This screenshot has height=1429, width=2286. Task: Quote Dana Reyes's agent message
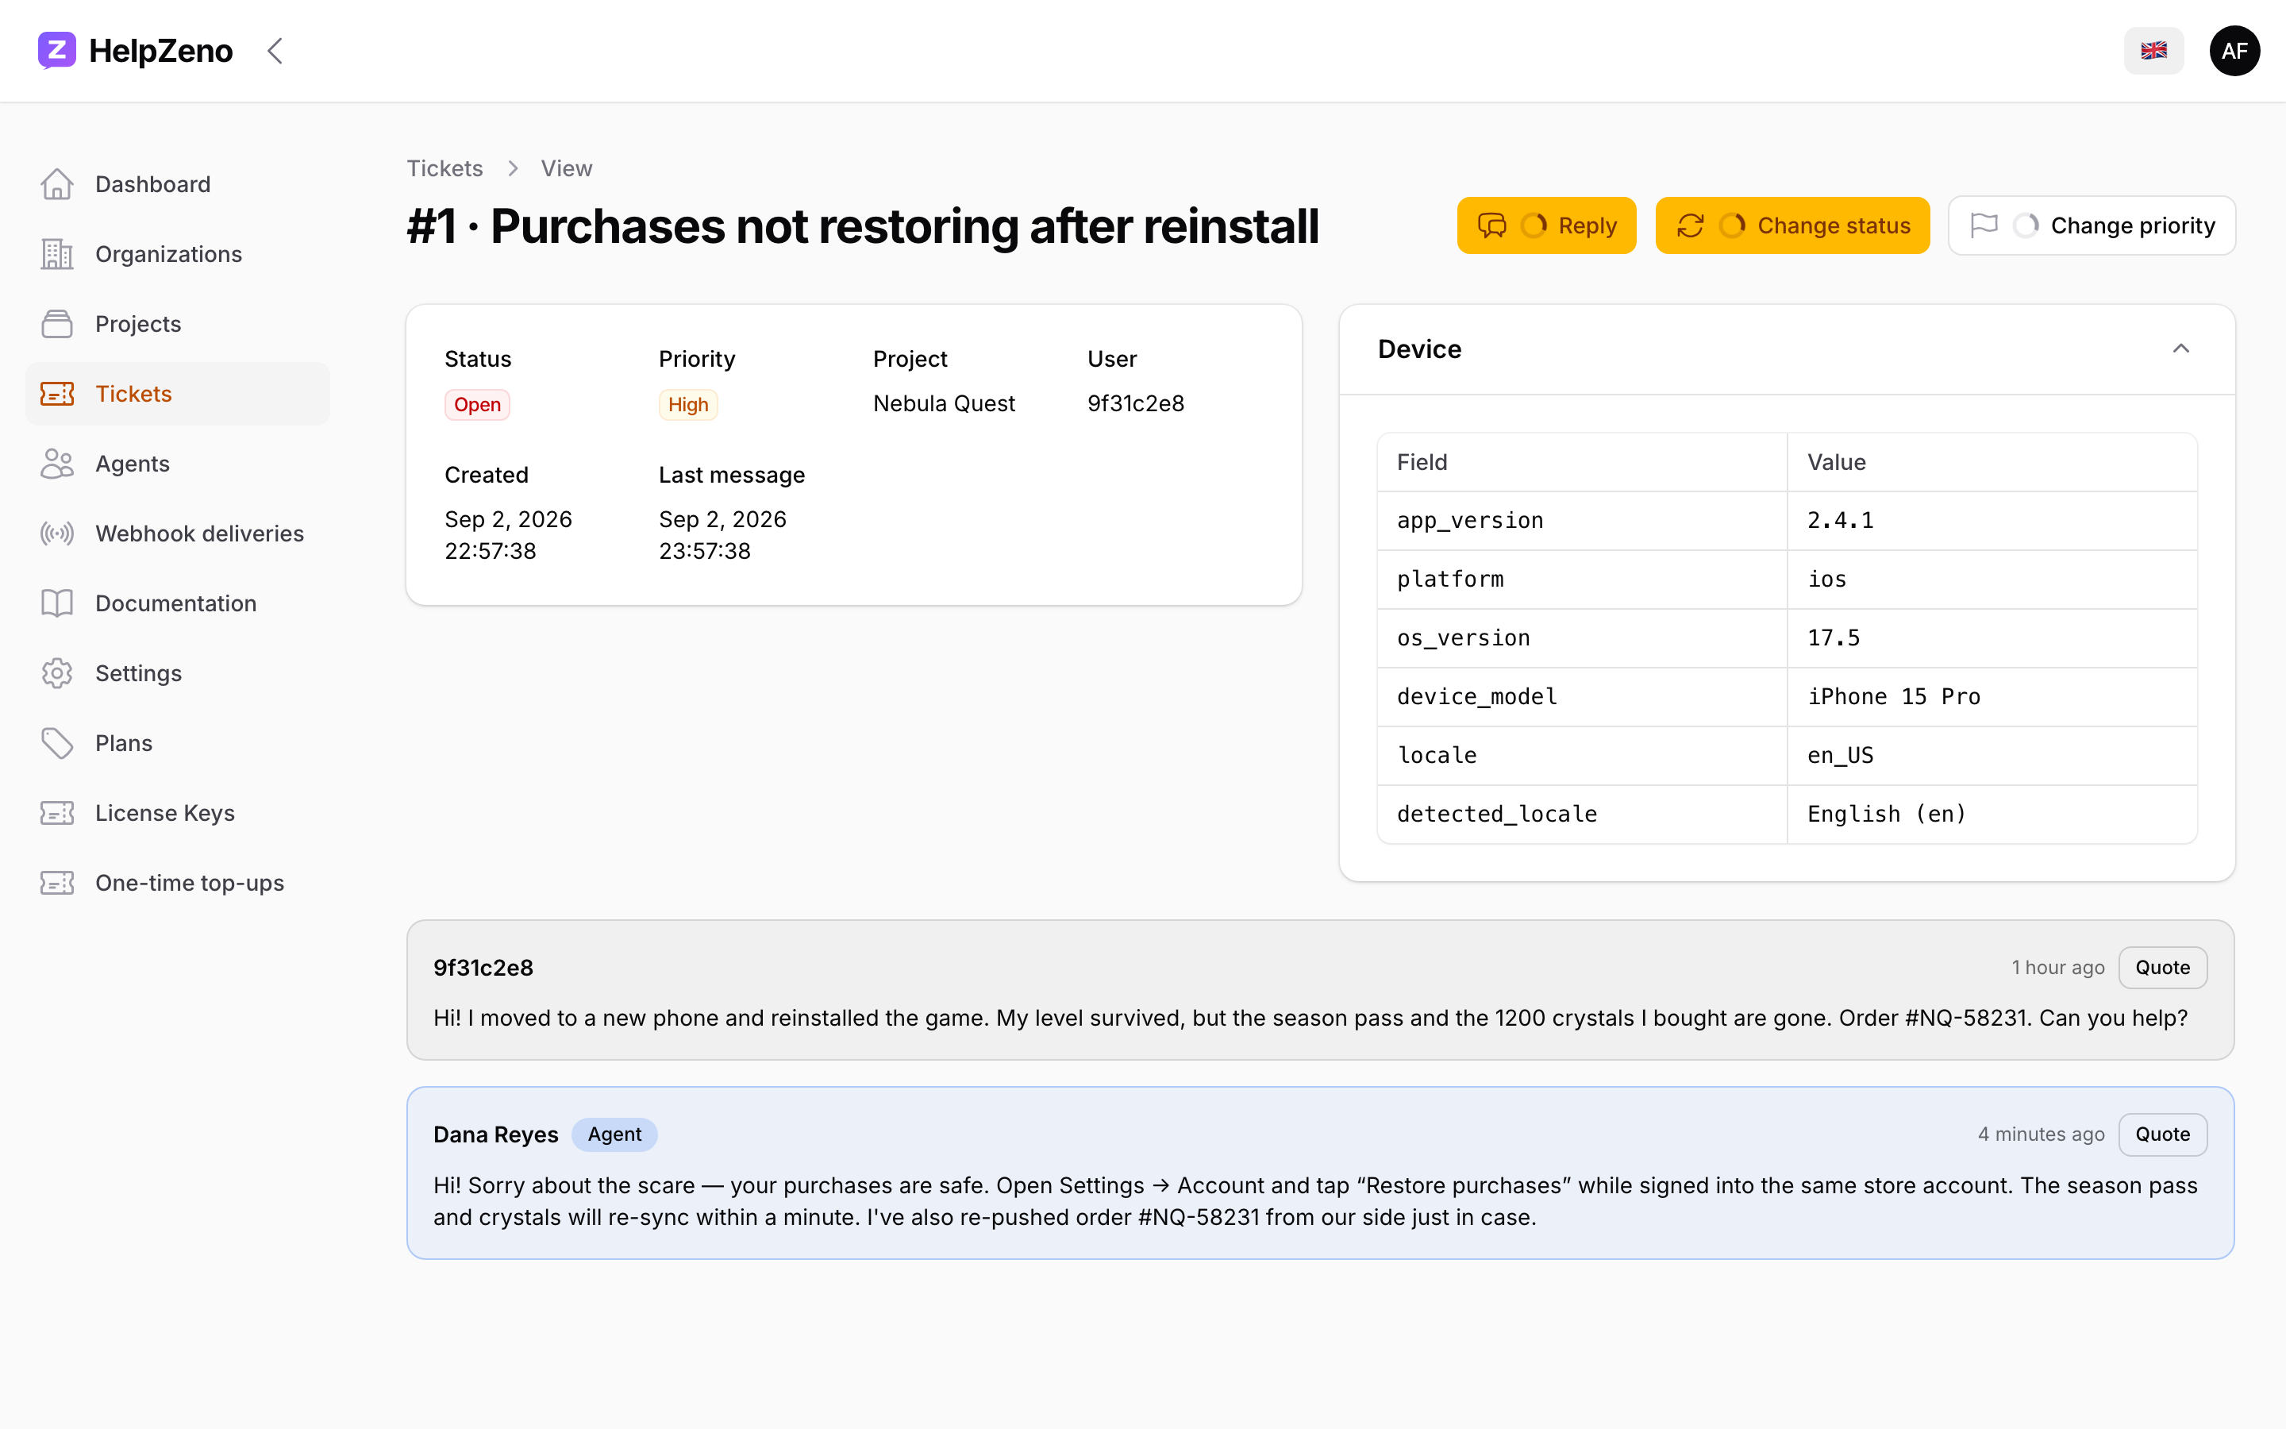2162,1134
